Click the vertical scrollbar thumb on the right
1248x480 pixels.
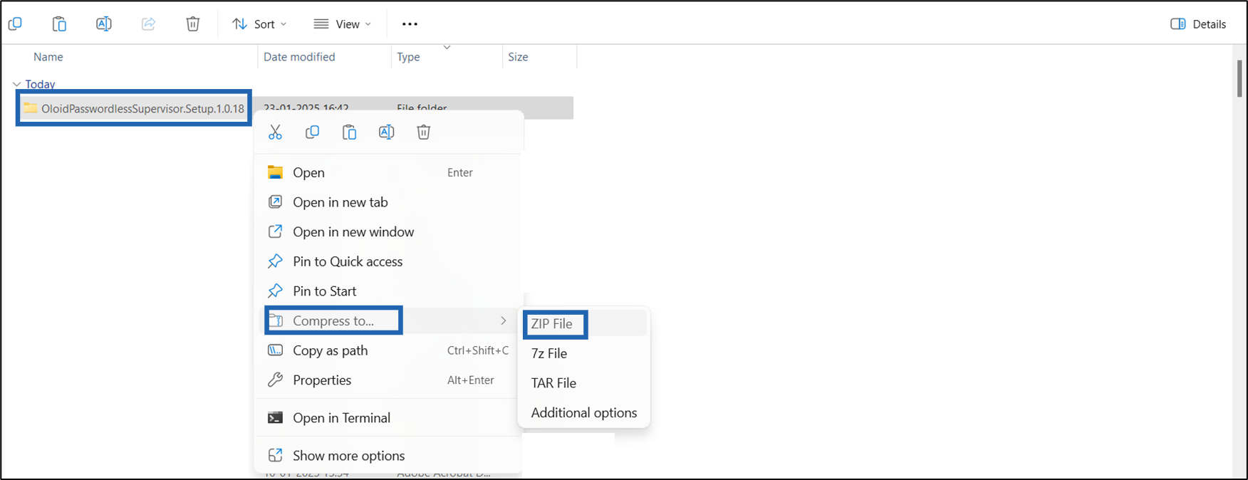pos(1239,78)
